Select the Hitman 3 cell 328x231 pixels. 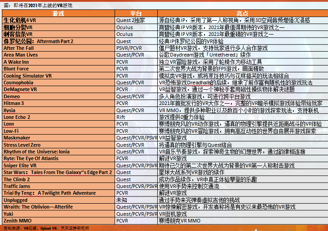58,103
